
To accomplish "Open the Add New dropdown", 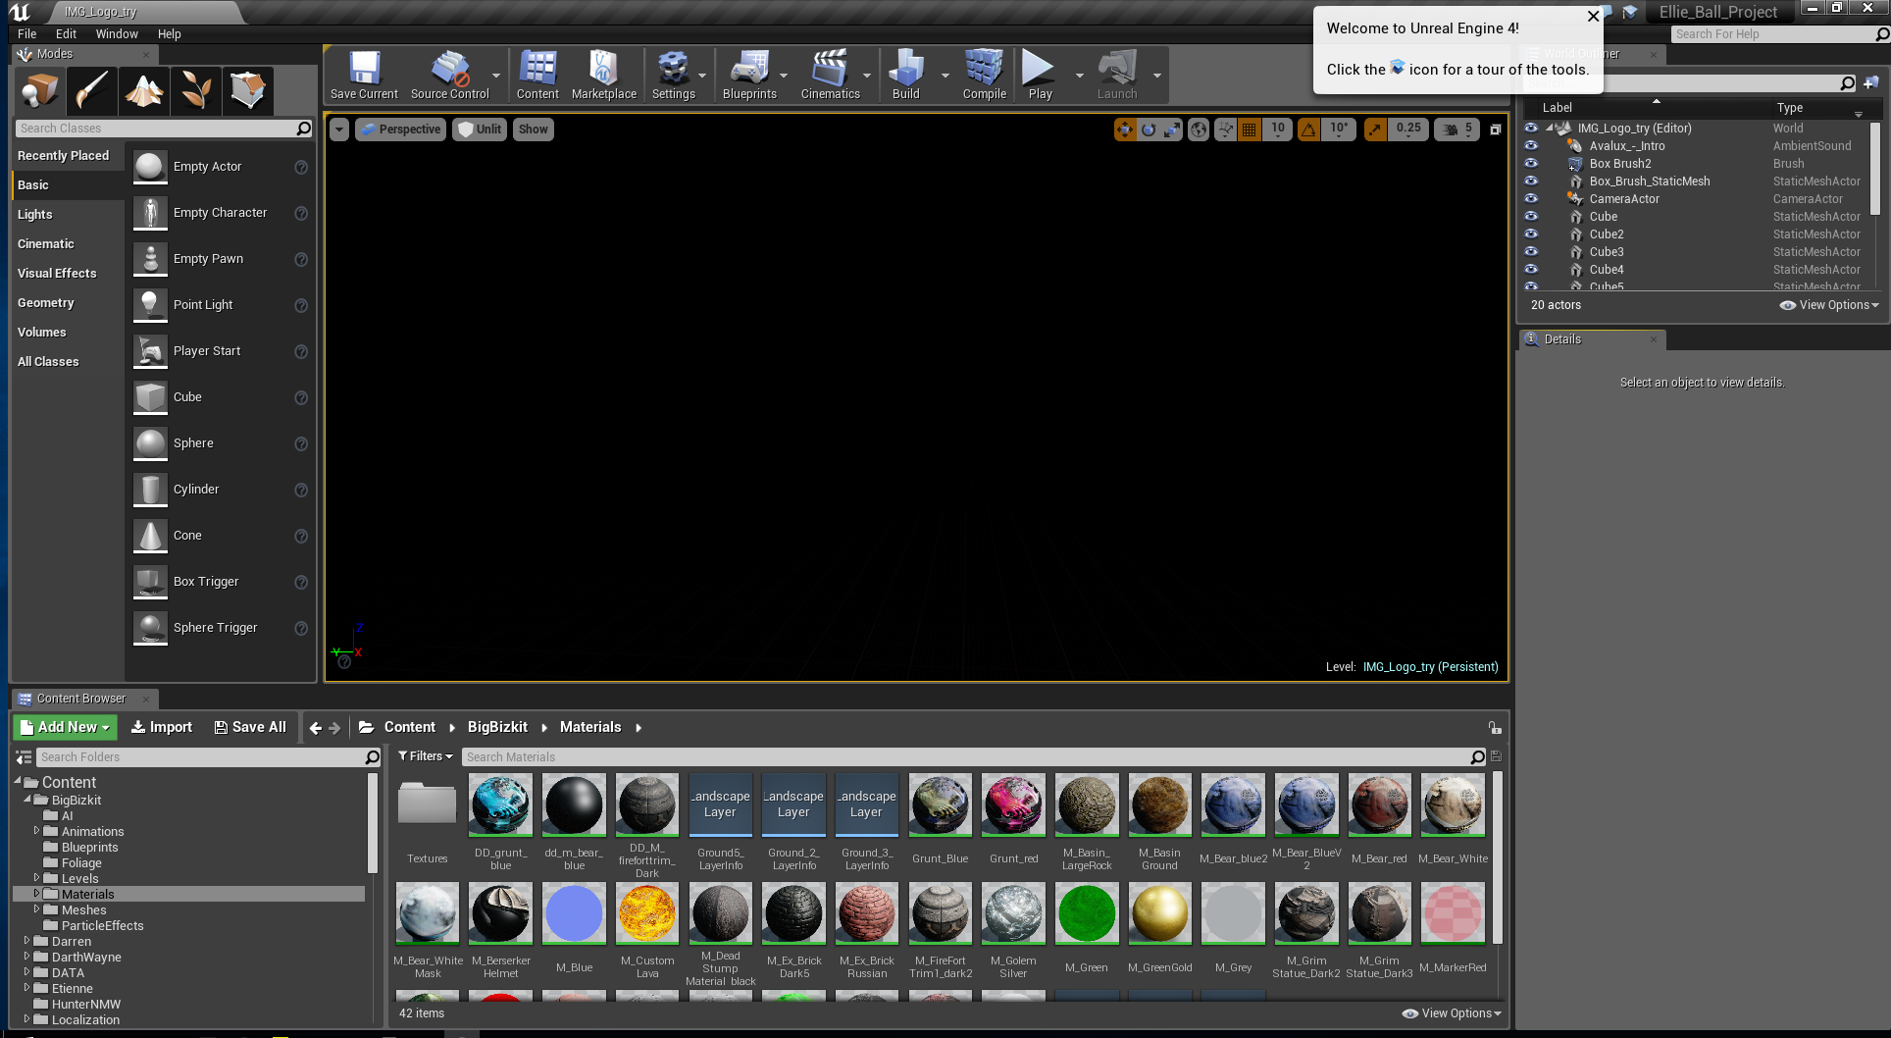I will coord(66,727).
